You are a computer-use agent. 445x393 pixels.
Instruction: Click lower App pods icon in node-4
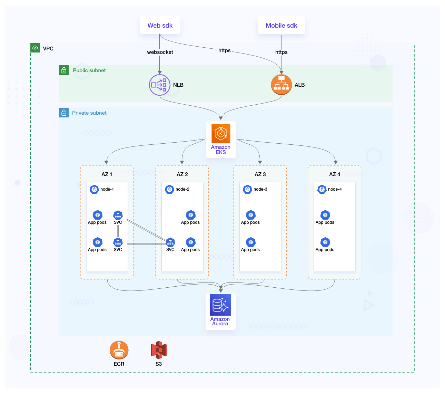[325, 242]
